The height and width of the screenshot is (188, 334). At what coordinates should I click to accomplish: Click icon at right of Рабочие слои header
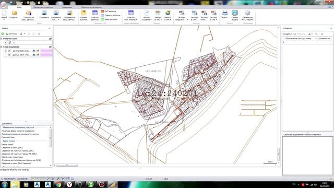coord(50,39)
